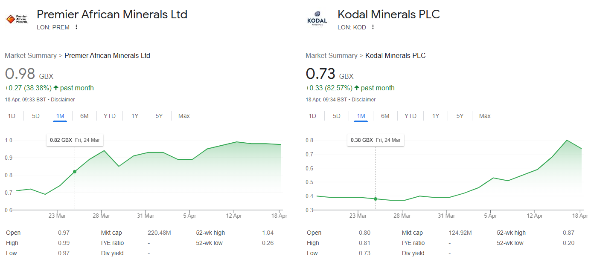Click the P/E ratio label in Premier stats
The width and height of the screenshot is (591, 262).
click(x=113, y=243)
